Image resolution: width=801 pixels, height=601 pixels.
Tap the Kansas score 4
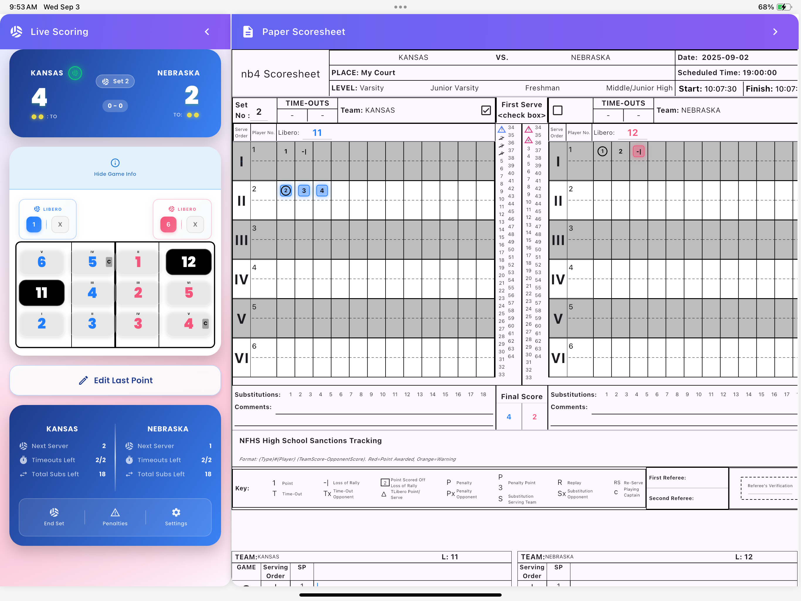pos(39,97)
